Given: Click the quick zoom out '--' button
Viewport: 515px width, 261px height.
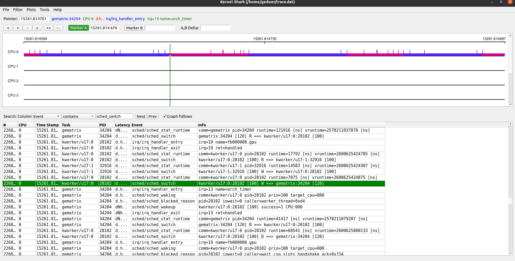Looking at the screenshot, I should coord(58,28).
